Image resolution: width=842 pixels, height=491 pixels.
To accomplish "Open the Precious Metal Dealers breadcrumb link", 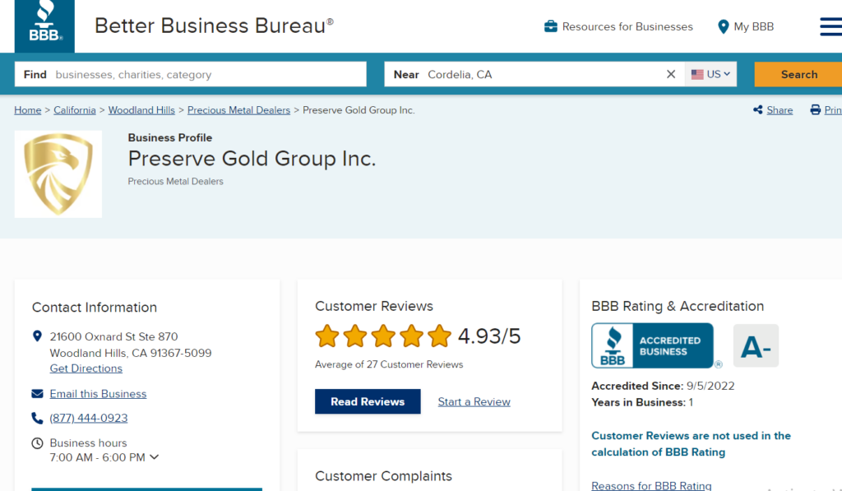I will (239, 110).
